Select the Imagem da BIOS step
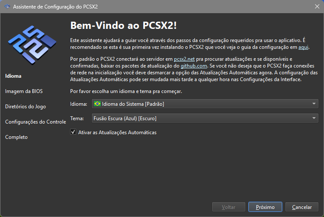Viewport: 324px width, 217px height. click(x=24, y=91)
